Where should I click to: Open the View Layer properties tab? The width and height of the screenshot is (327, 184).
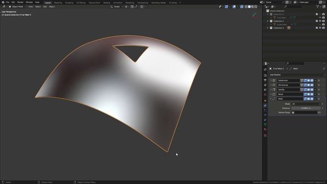click(265, 85)
